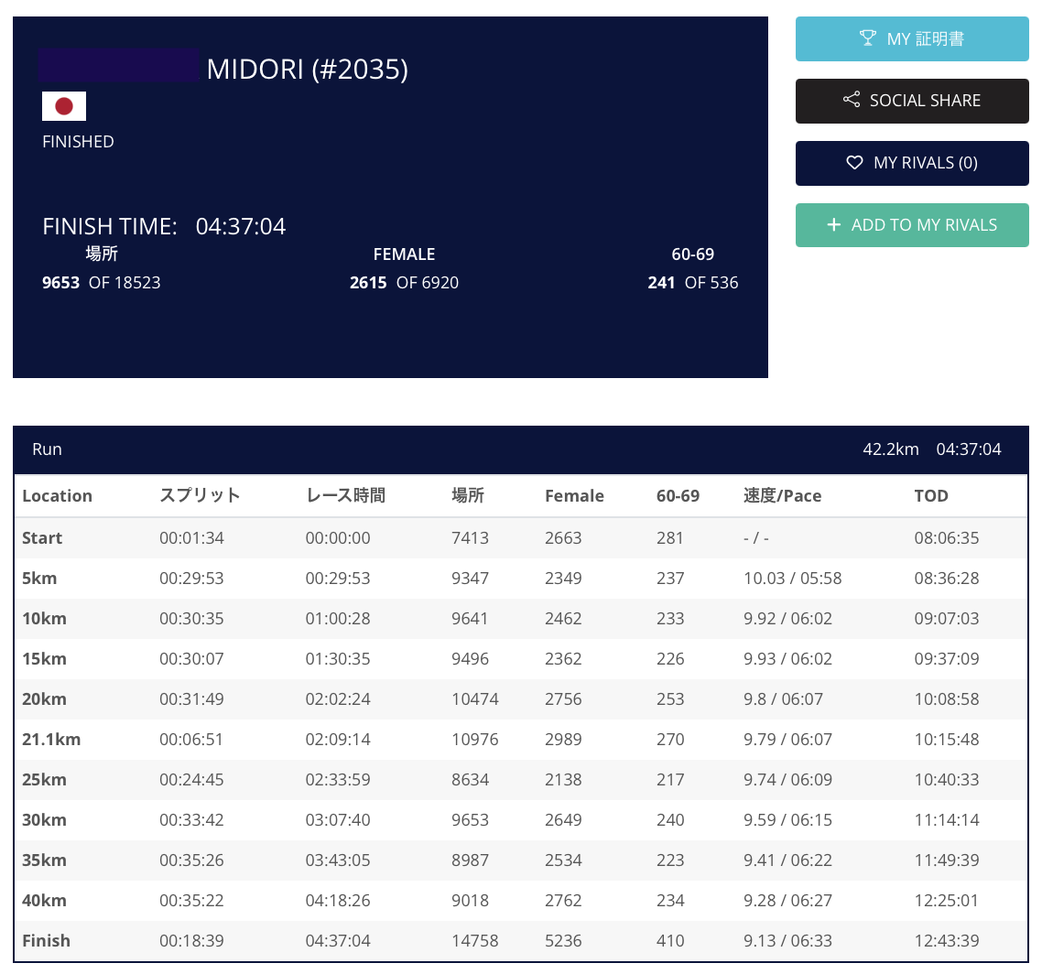Click the 場所 column header in table
Screen dimensions: 1042x974
click(468, 495)
